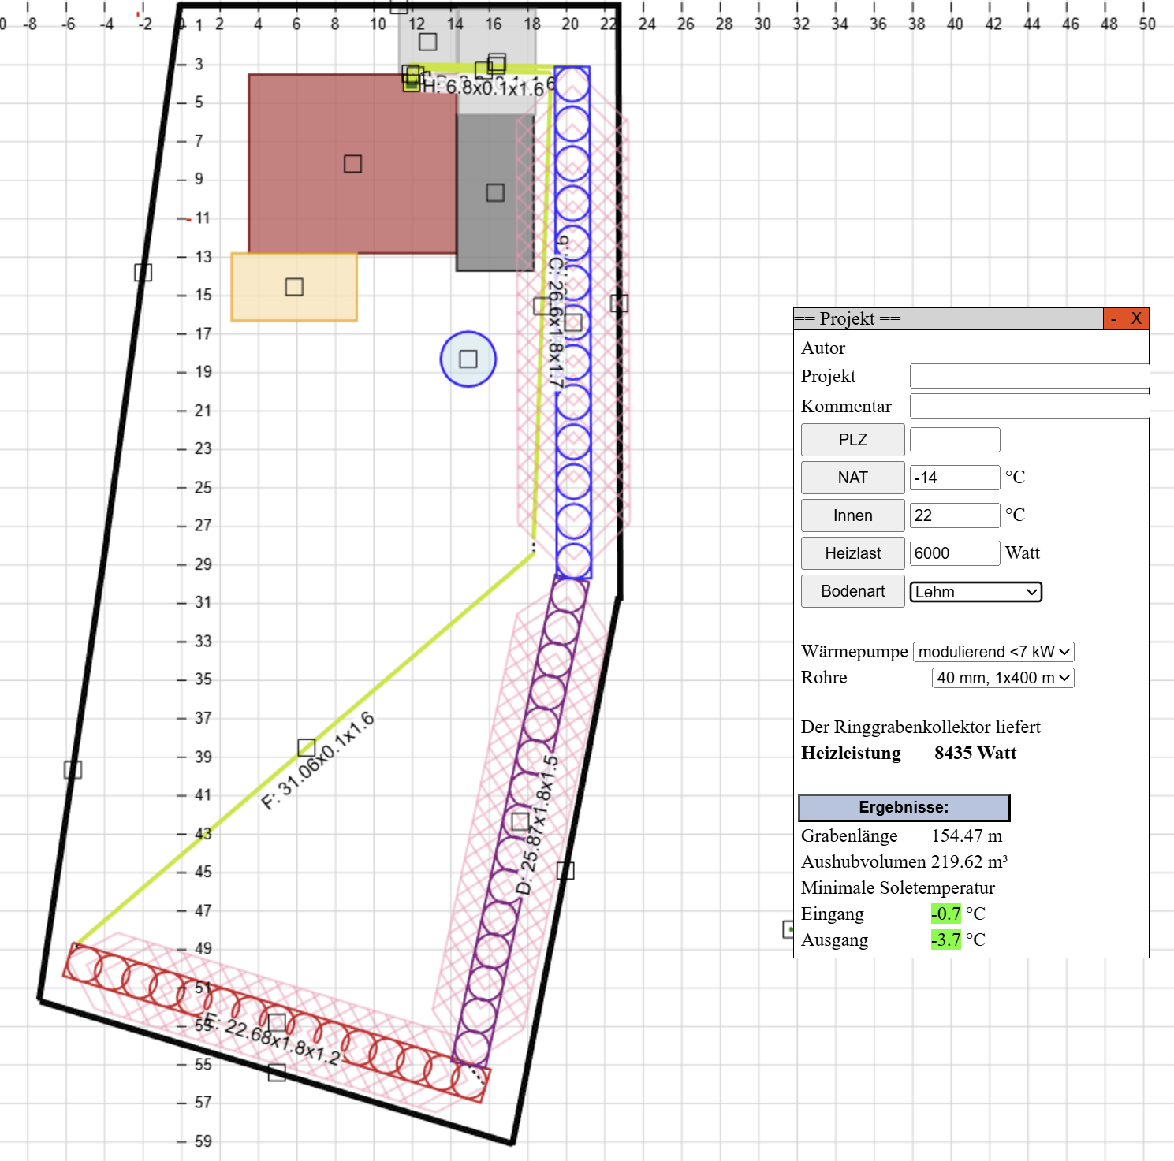Select handle on purple trench D

click(520, 822)
